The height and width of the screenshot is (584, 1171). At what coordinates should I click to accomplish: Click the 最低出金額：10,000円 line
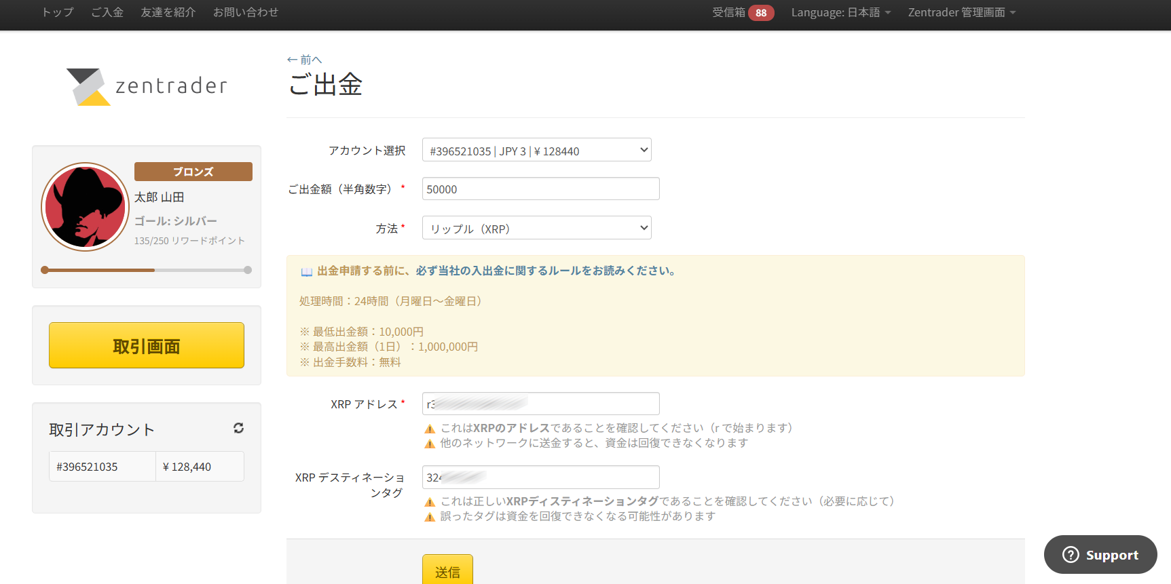pyautogui.click(x=362, y=332)
